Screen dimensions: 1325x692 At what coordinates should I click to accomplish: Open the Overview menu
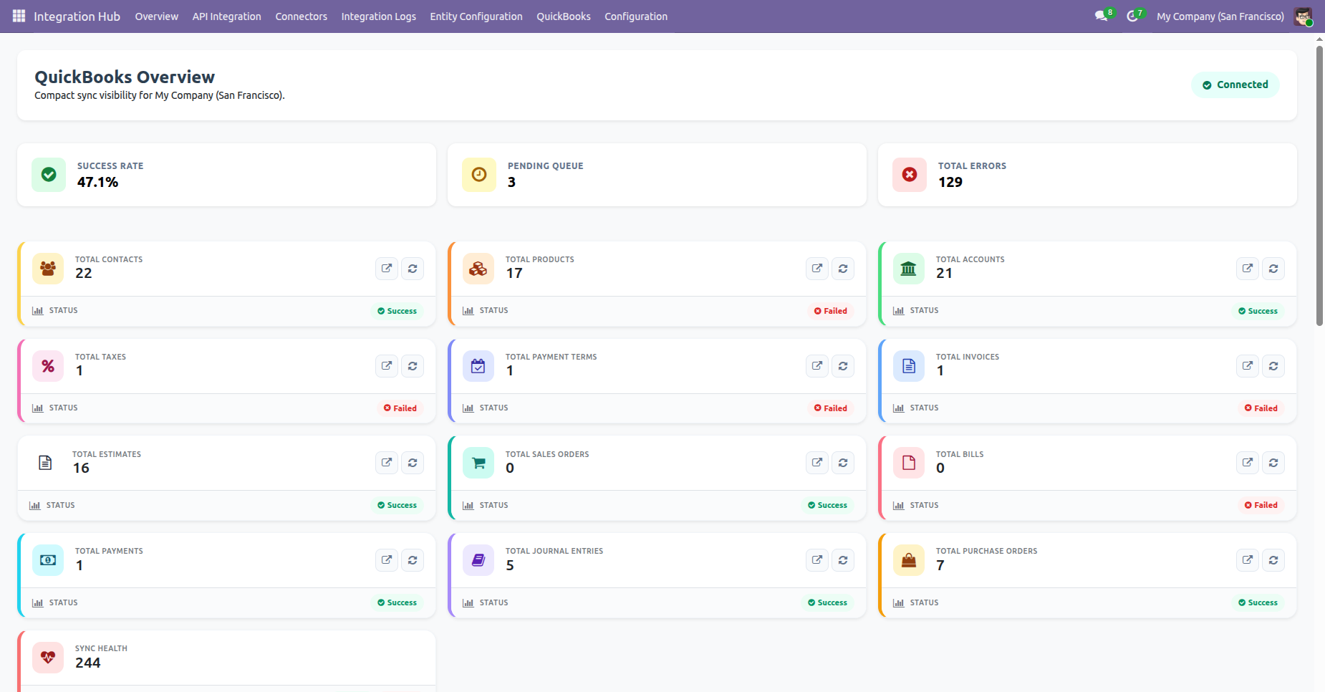click(x=157, y=16)
